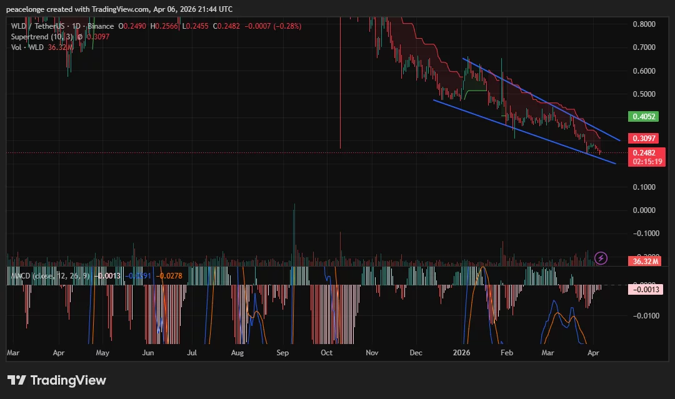Select the red 0.3097 Supertrend price label

(644, 138)
